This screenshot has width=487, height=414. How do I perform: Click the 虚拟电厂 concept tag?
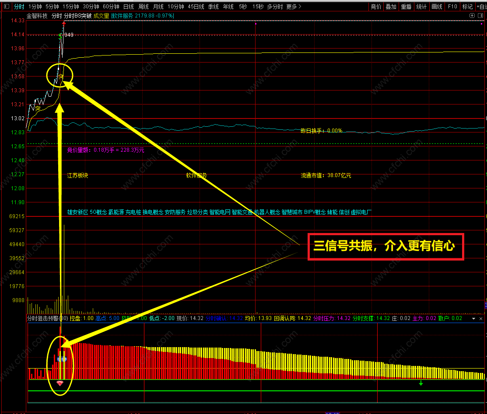pyautogui.click(x=361, y=212)
